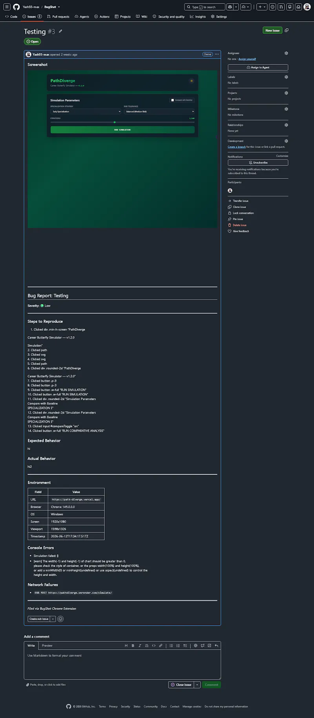Expand the Copilot dropdown arrow in the header

click(236, 7)
